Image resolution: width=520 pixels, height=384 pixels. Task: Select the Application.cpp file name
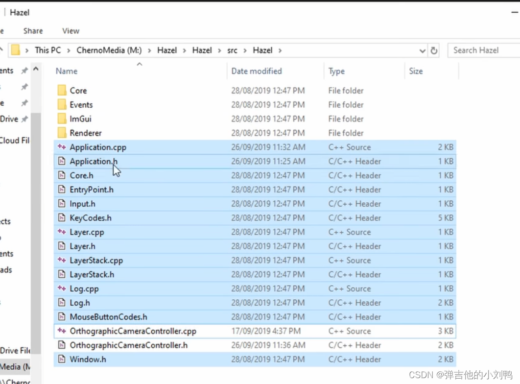pyautogui.click(x=98, y=147)
